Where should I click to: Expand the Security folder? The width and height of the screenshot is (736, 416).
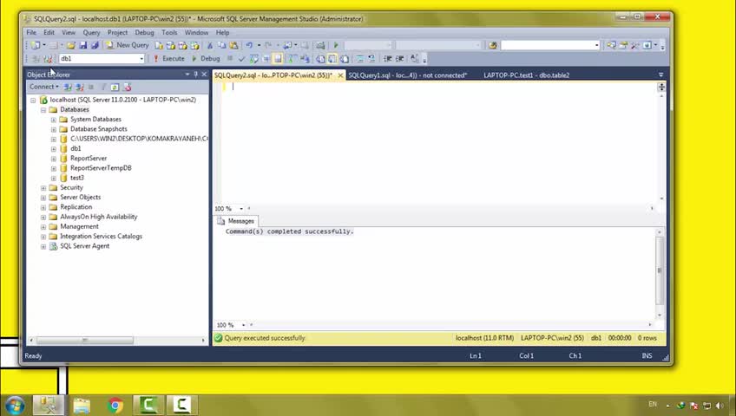(x=43, y=188)
